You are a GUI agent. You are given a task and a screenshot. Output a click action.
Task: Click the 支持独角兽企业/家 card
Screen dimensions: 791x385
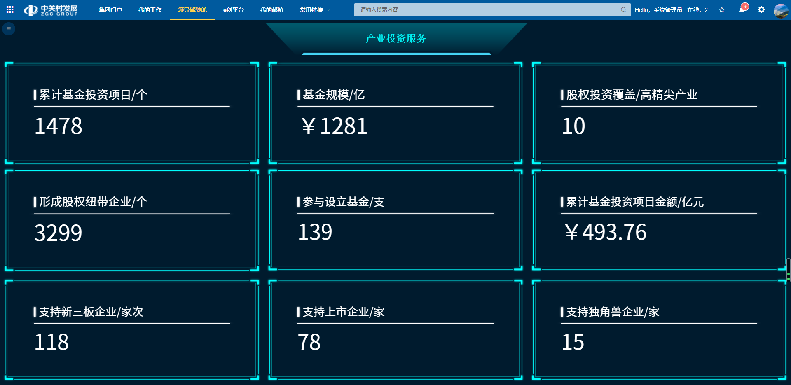(659, 330)
